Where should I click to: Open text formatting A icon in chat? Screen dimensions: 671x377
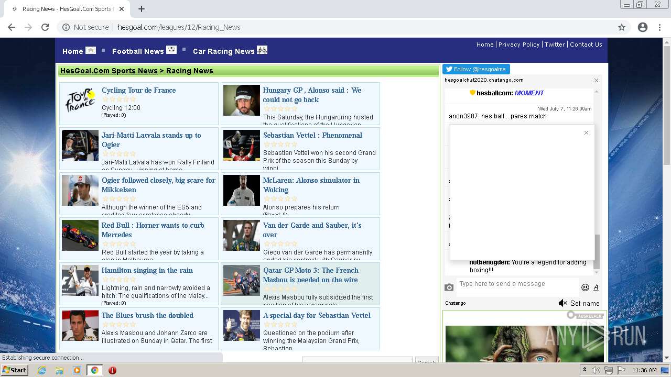click(x=596, y=287)
